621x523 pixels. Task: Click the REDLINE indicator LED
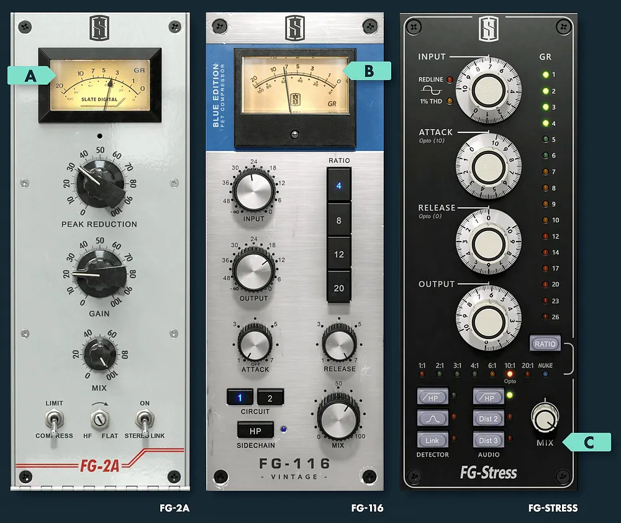tap(450, 80)
